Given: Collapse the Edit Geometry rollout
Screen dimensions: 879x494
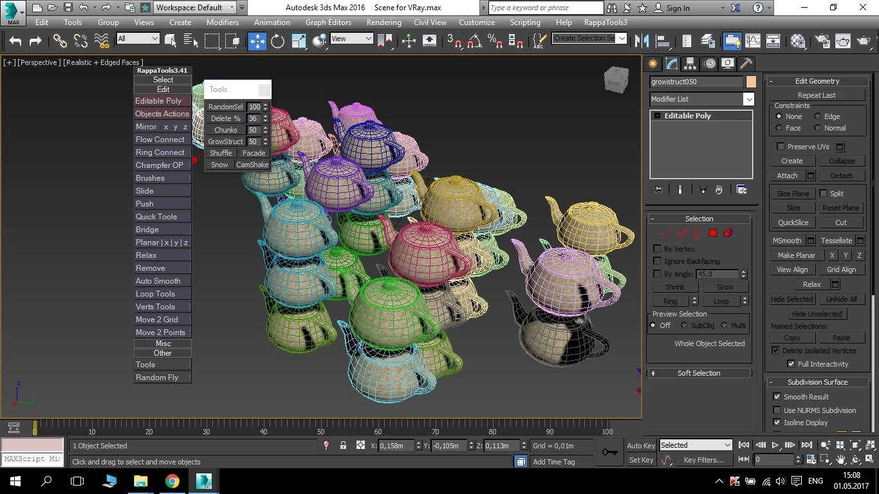Looking at the screenshot, I should (x=817, y=81).
